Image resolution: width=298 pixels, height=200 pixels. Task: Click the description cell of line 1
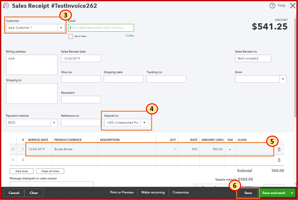tap(127, 149)
